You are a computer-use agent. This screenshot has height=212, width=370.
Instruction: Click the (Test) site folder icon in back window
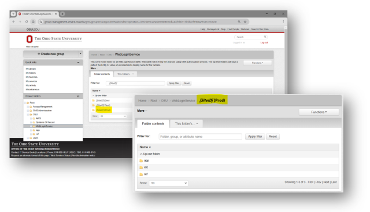click(94, 105)
